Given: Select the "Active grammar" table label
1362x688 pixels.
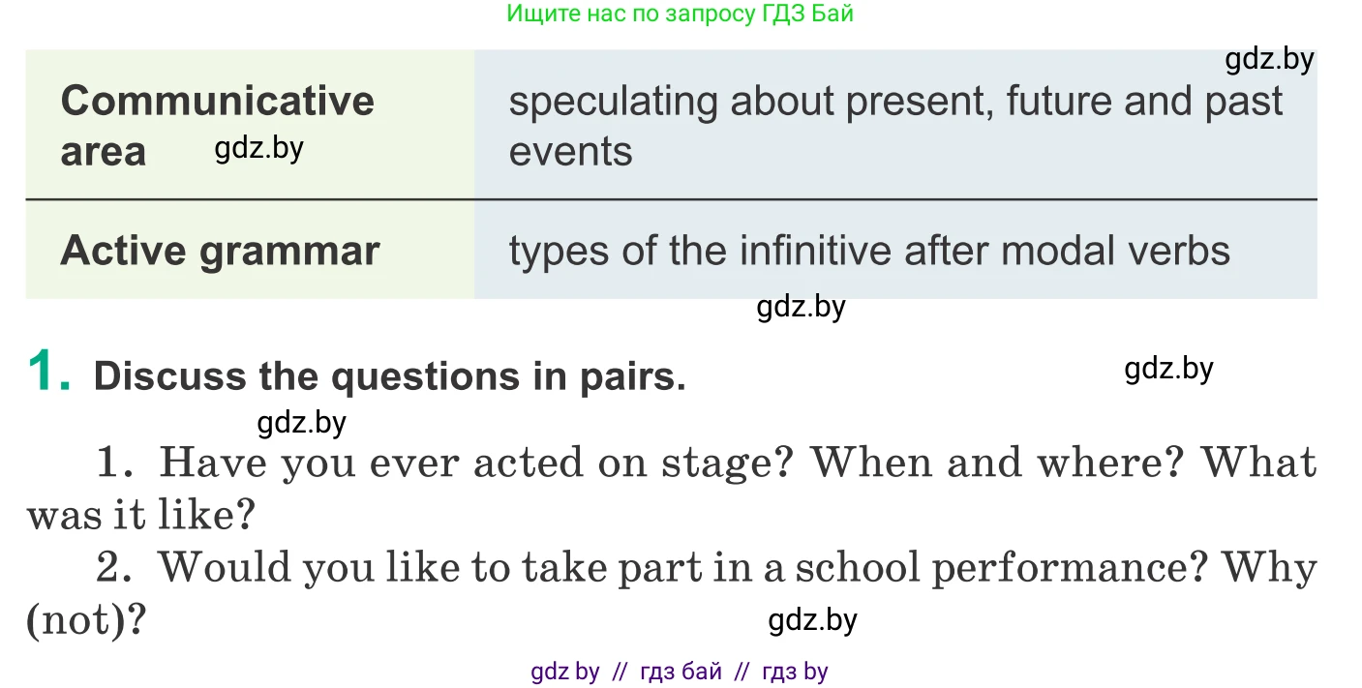Looking at the screenshot, I should [220, 251].
